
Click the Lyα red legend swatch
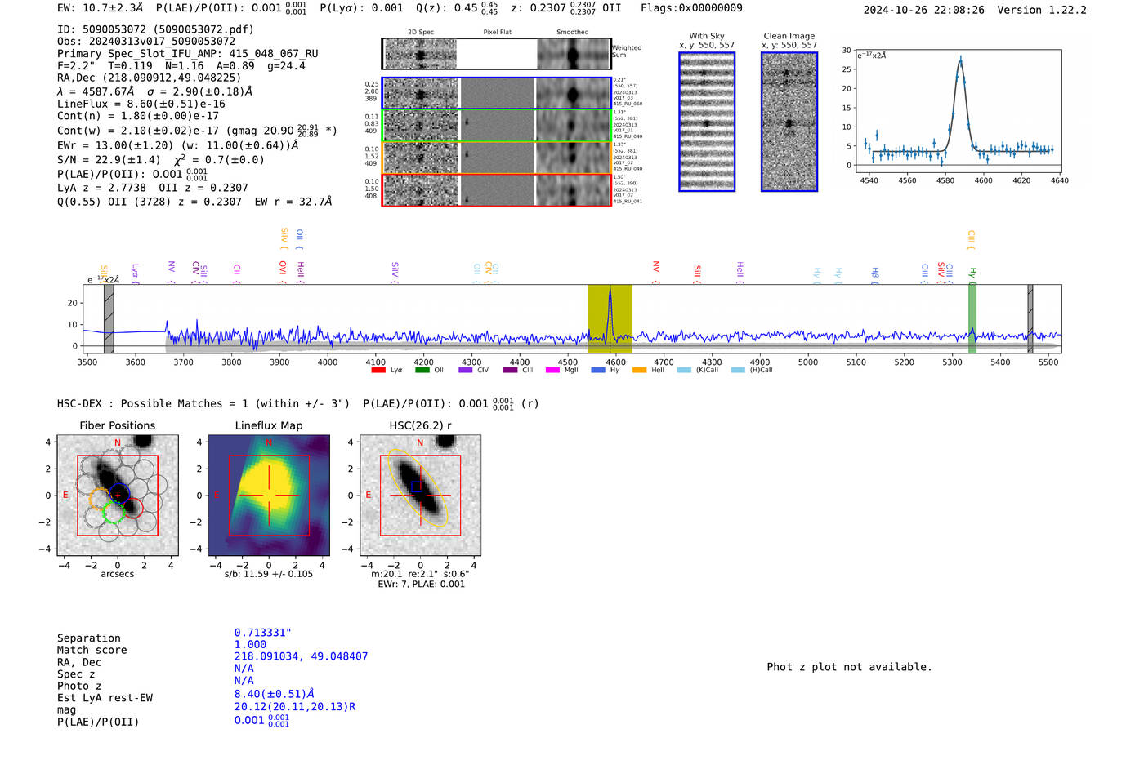tap(378, 370)
